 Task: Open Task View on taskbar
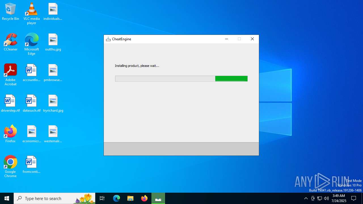(x=102, y=198)
